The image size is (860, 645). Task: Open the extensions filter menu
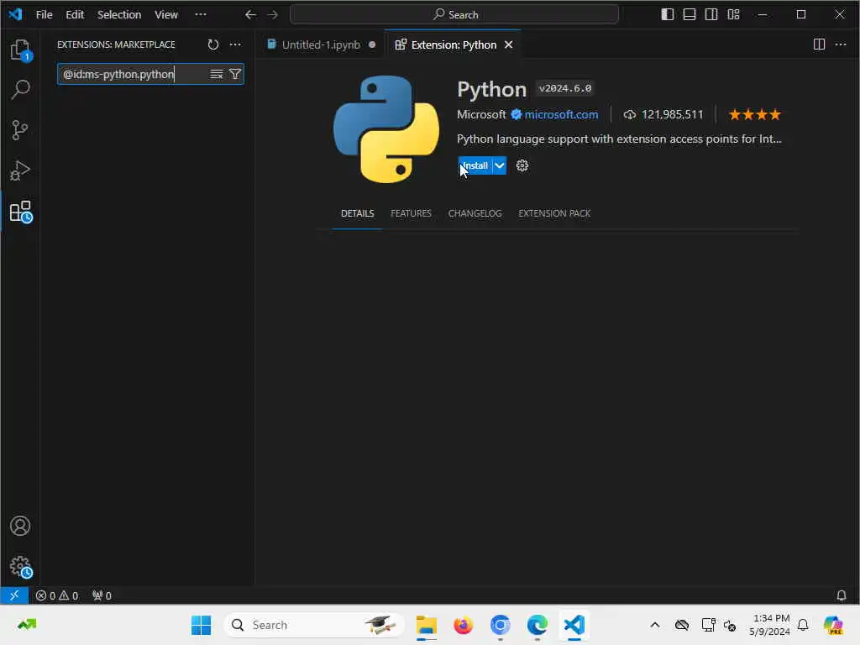[235, 74]
